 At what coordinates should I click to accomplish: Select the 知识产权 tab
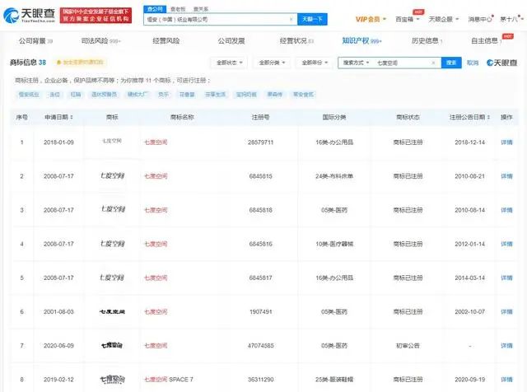[x=359, y=40]
